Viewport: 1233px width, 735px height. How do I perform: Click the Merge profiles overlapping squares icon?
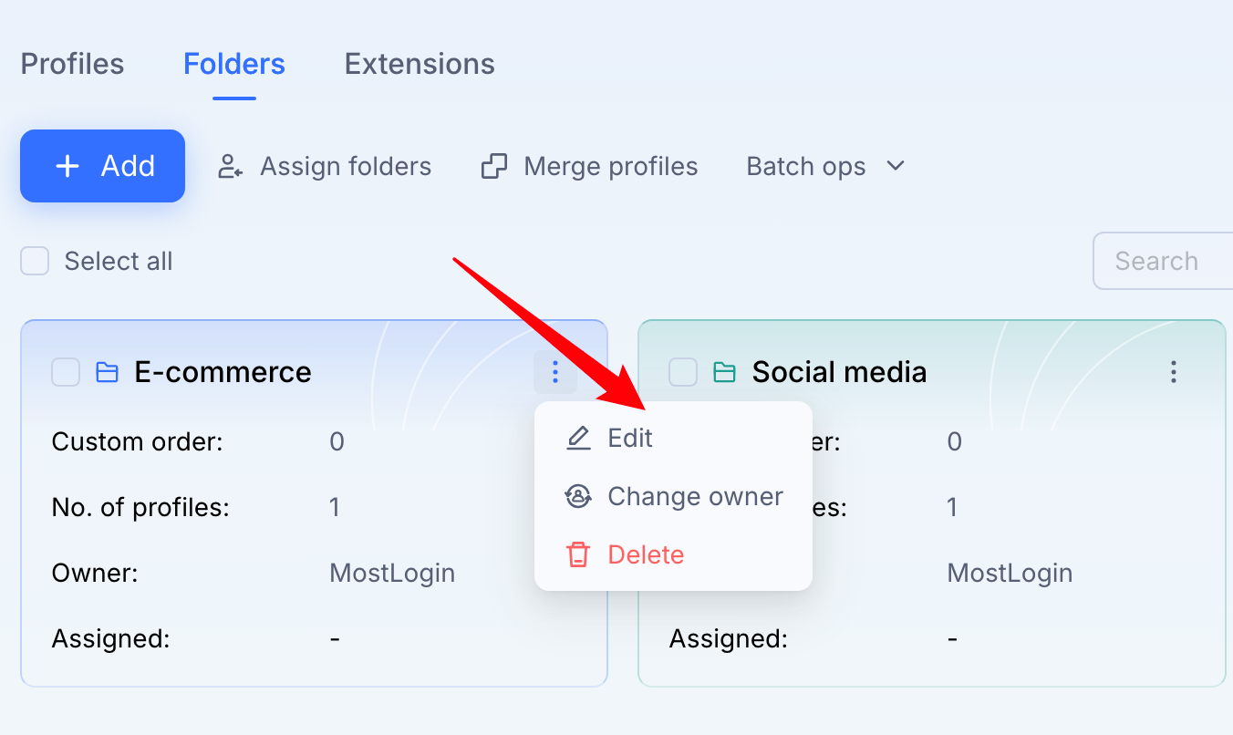493,167
